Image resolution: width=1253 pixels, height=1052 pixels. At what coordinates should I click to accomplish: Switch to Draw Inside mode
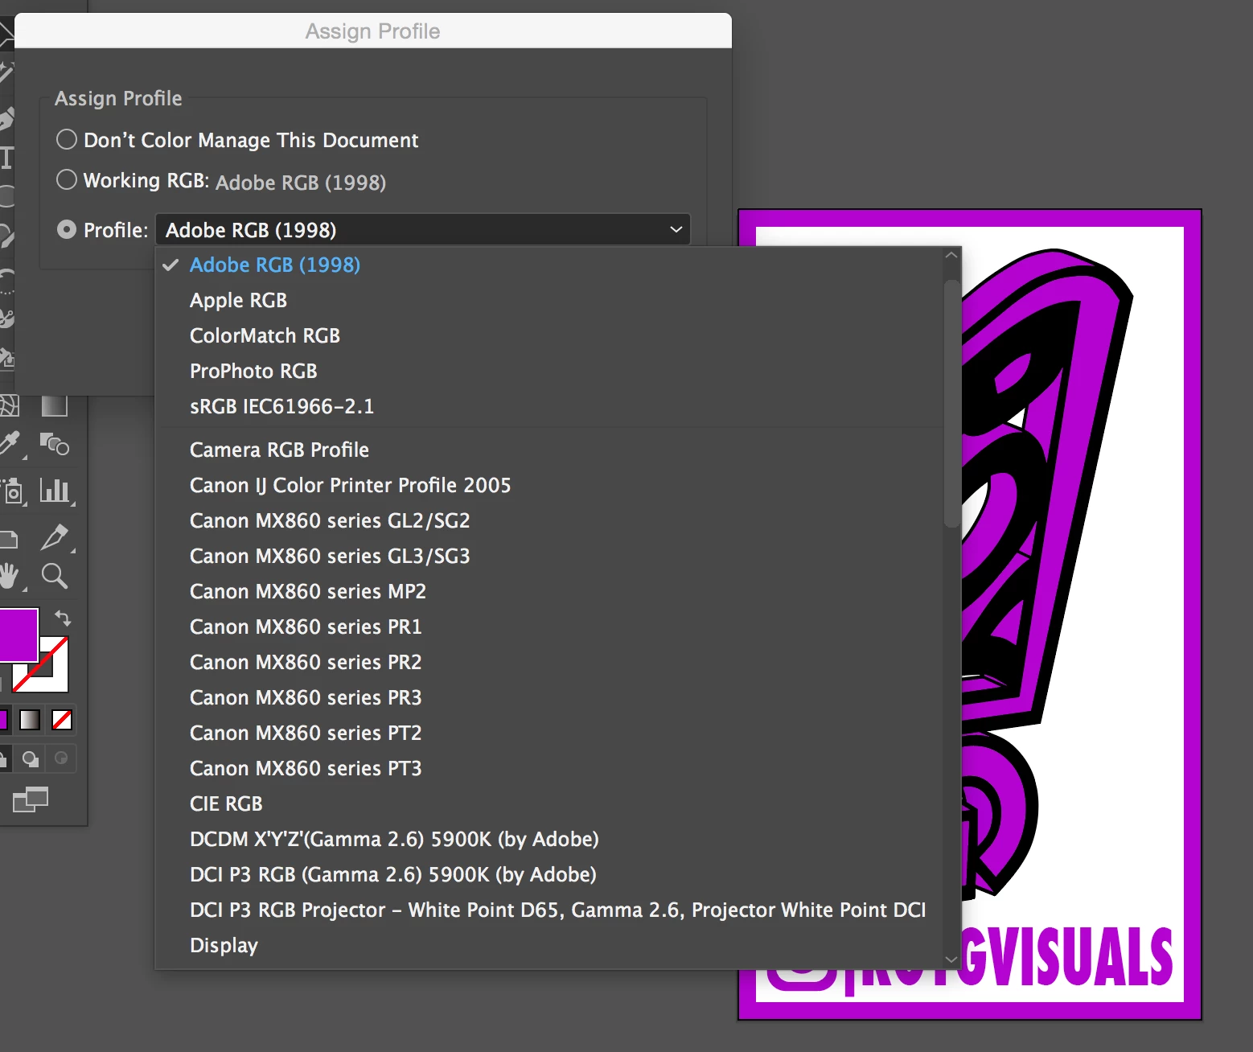coord(61,758)
